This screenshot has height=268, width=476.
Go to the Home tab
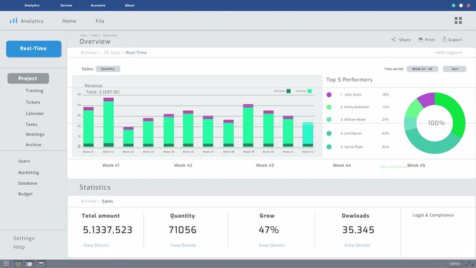pos(69,21)
